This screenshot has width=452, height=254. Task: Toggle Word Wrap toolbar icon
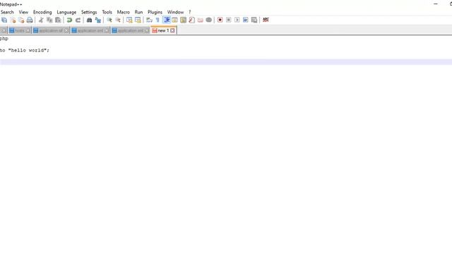[x=149, y=20]
